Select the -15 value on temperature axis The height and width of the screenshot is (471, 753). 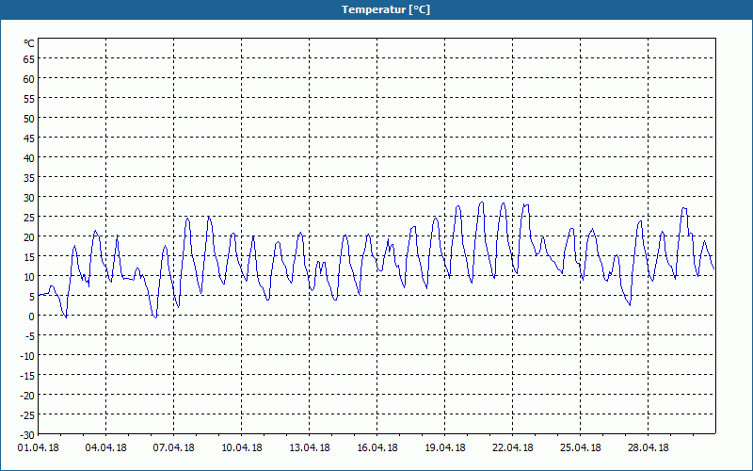coord(27,375)
